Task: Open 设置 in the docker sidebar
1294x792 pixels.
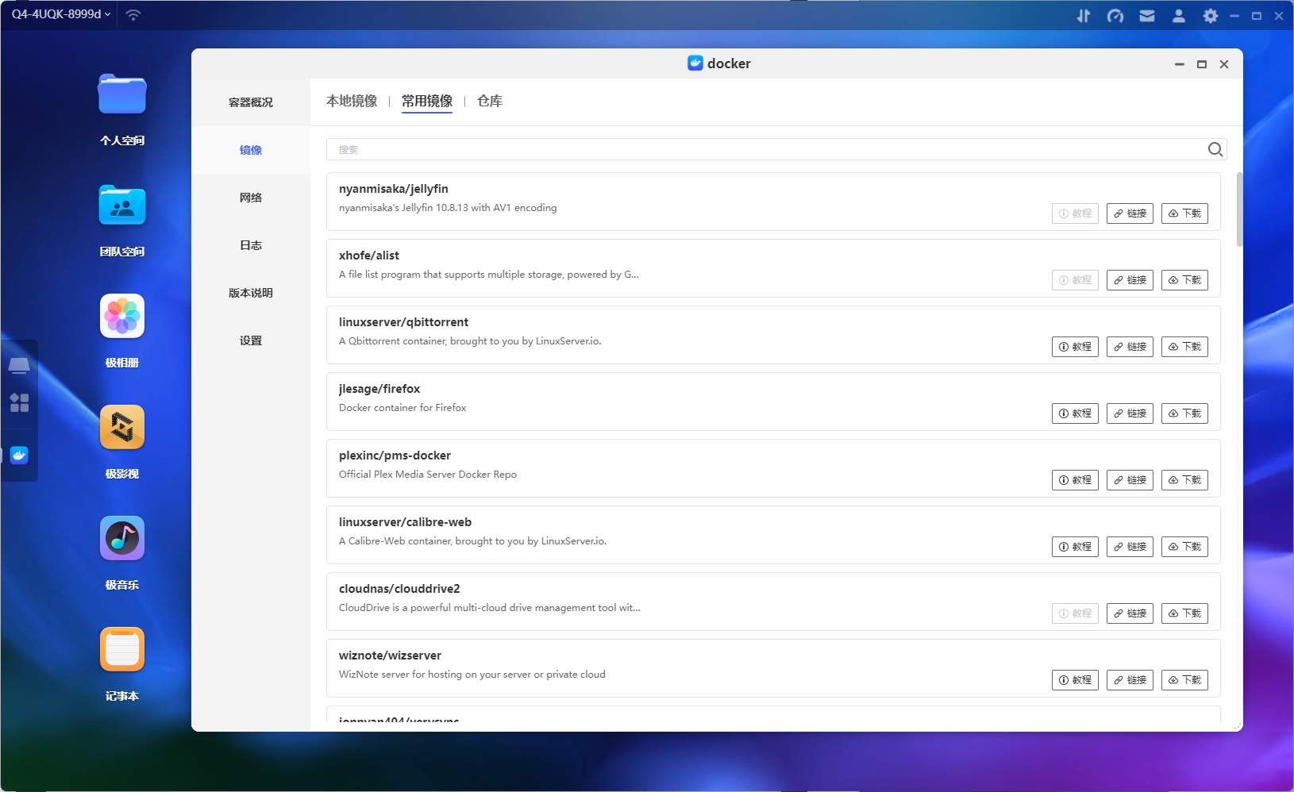Action: coord(251,340)
